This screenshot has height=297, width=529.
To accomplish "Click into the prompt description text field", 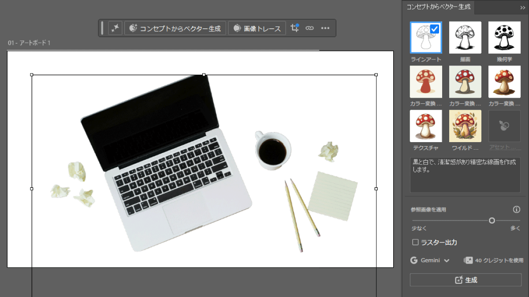I will 465,175.
